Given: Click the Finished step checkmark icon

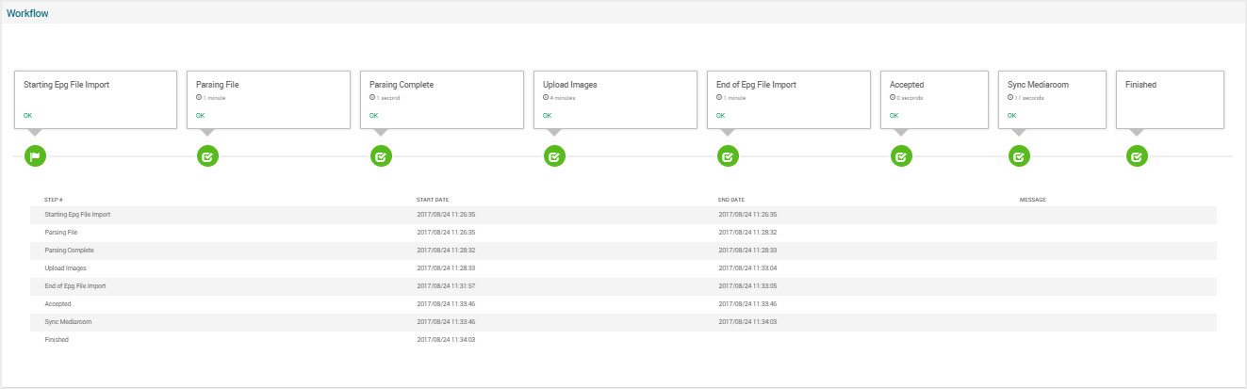Looking at the screenshot, I should pos(1137,156).
